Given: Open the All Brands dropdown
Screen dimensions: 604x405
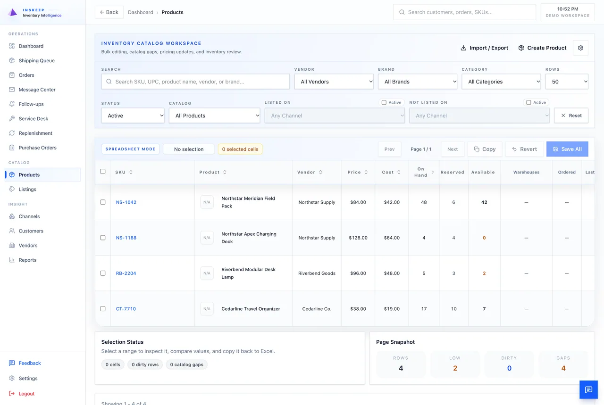Looking at the screenshot, I should point(418,82).
